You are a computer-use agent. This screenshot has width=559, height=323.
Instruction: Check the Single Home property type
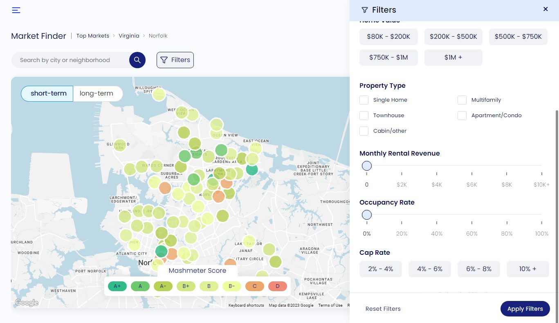pyautogui.click(x=364, y=100)
